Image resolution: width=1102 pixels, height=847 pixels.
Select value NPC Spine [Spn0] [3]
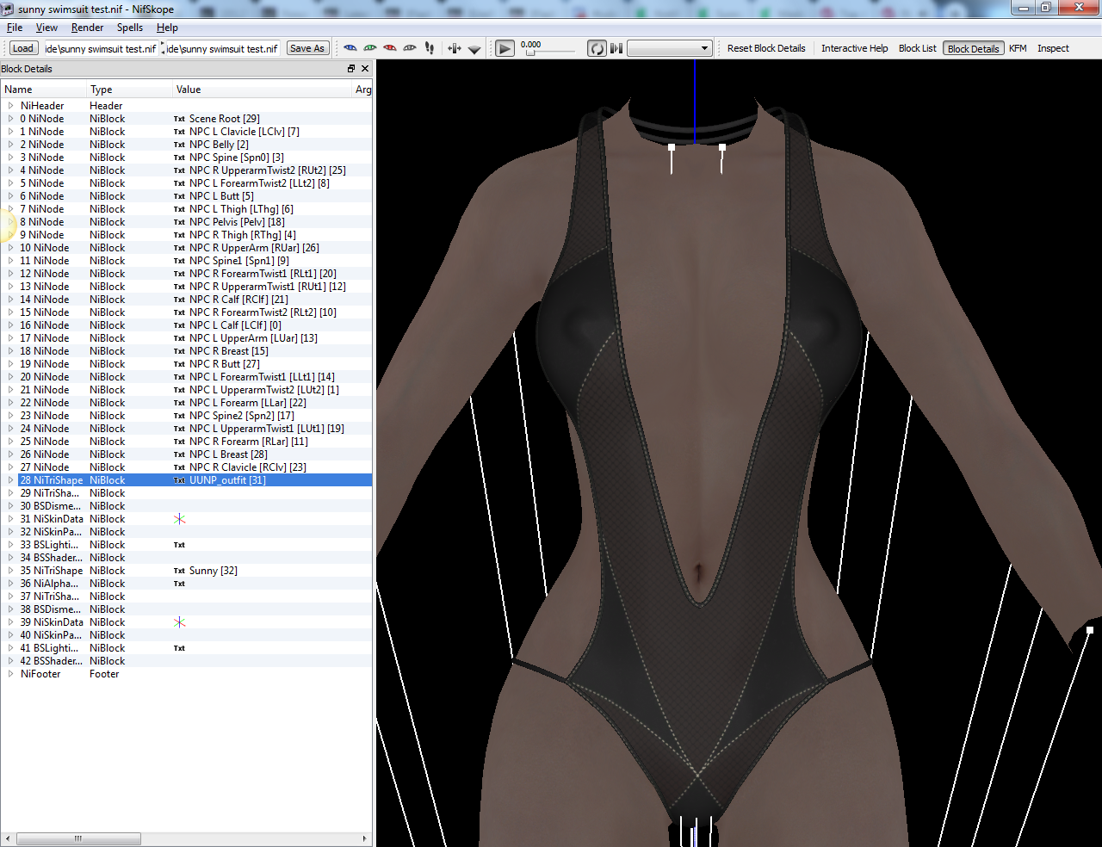[x=236, y=158]
